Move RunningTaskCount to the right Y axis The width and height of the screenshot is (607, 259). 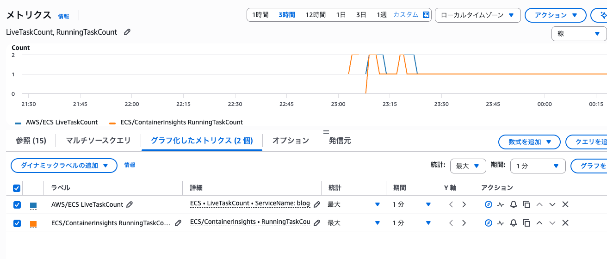coord(464,223)
